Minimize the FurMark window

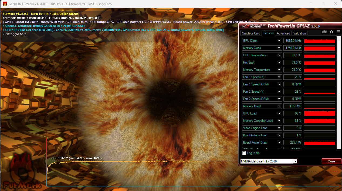click(311, 4)
